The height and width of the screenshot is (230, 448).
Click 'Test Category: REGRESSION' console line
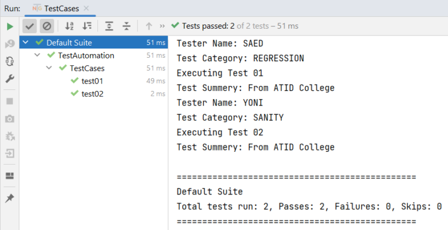[x=240, y=58]
